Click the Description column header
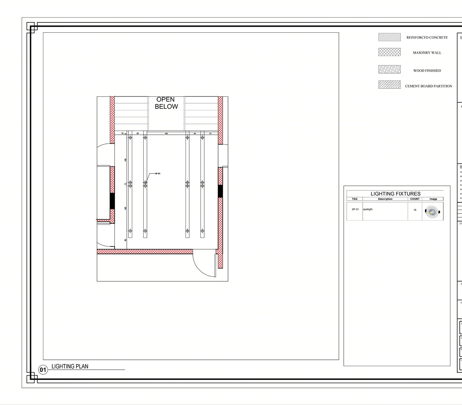 click(x=385, y=199)
